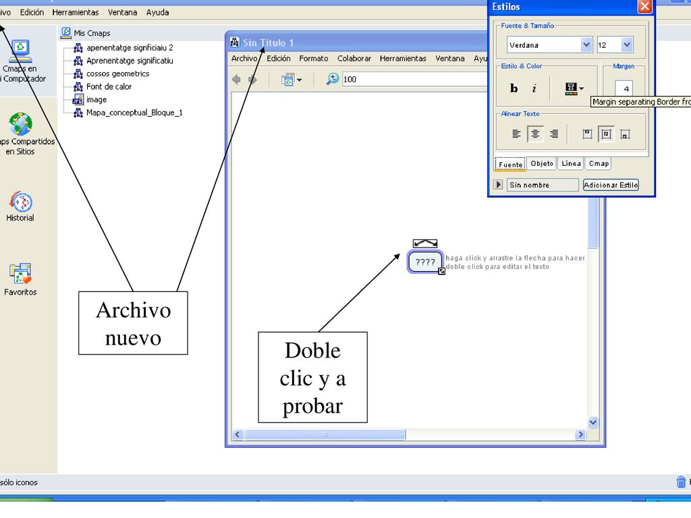Switch to the Cmap tab
Image resolution: width=691 pixels, height=518 pixels.
(599, 163)
